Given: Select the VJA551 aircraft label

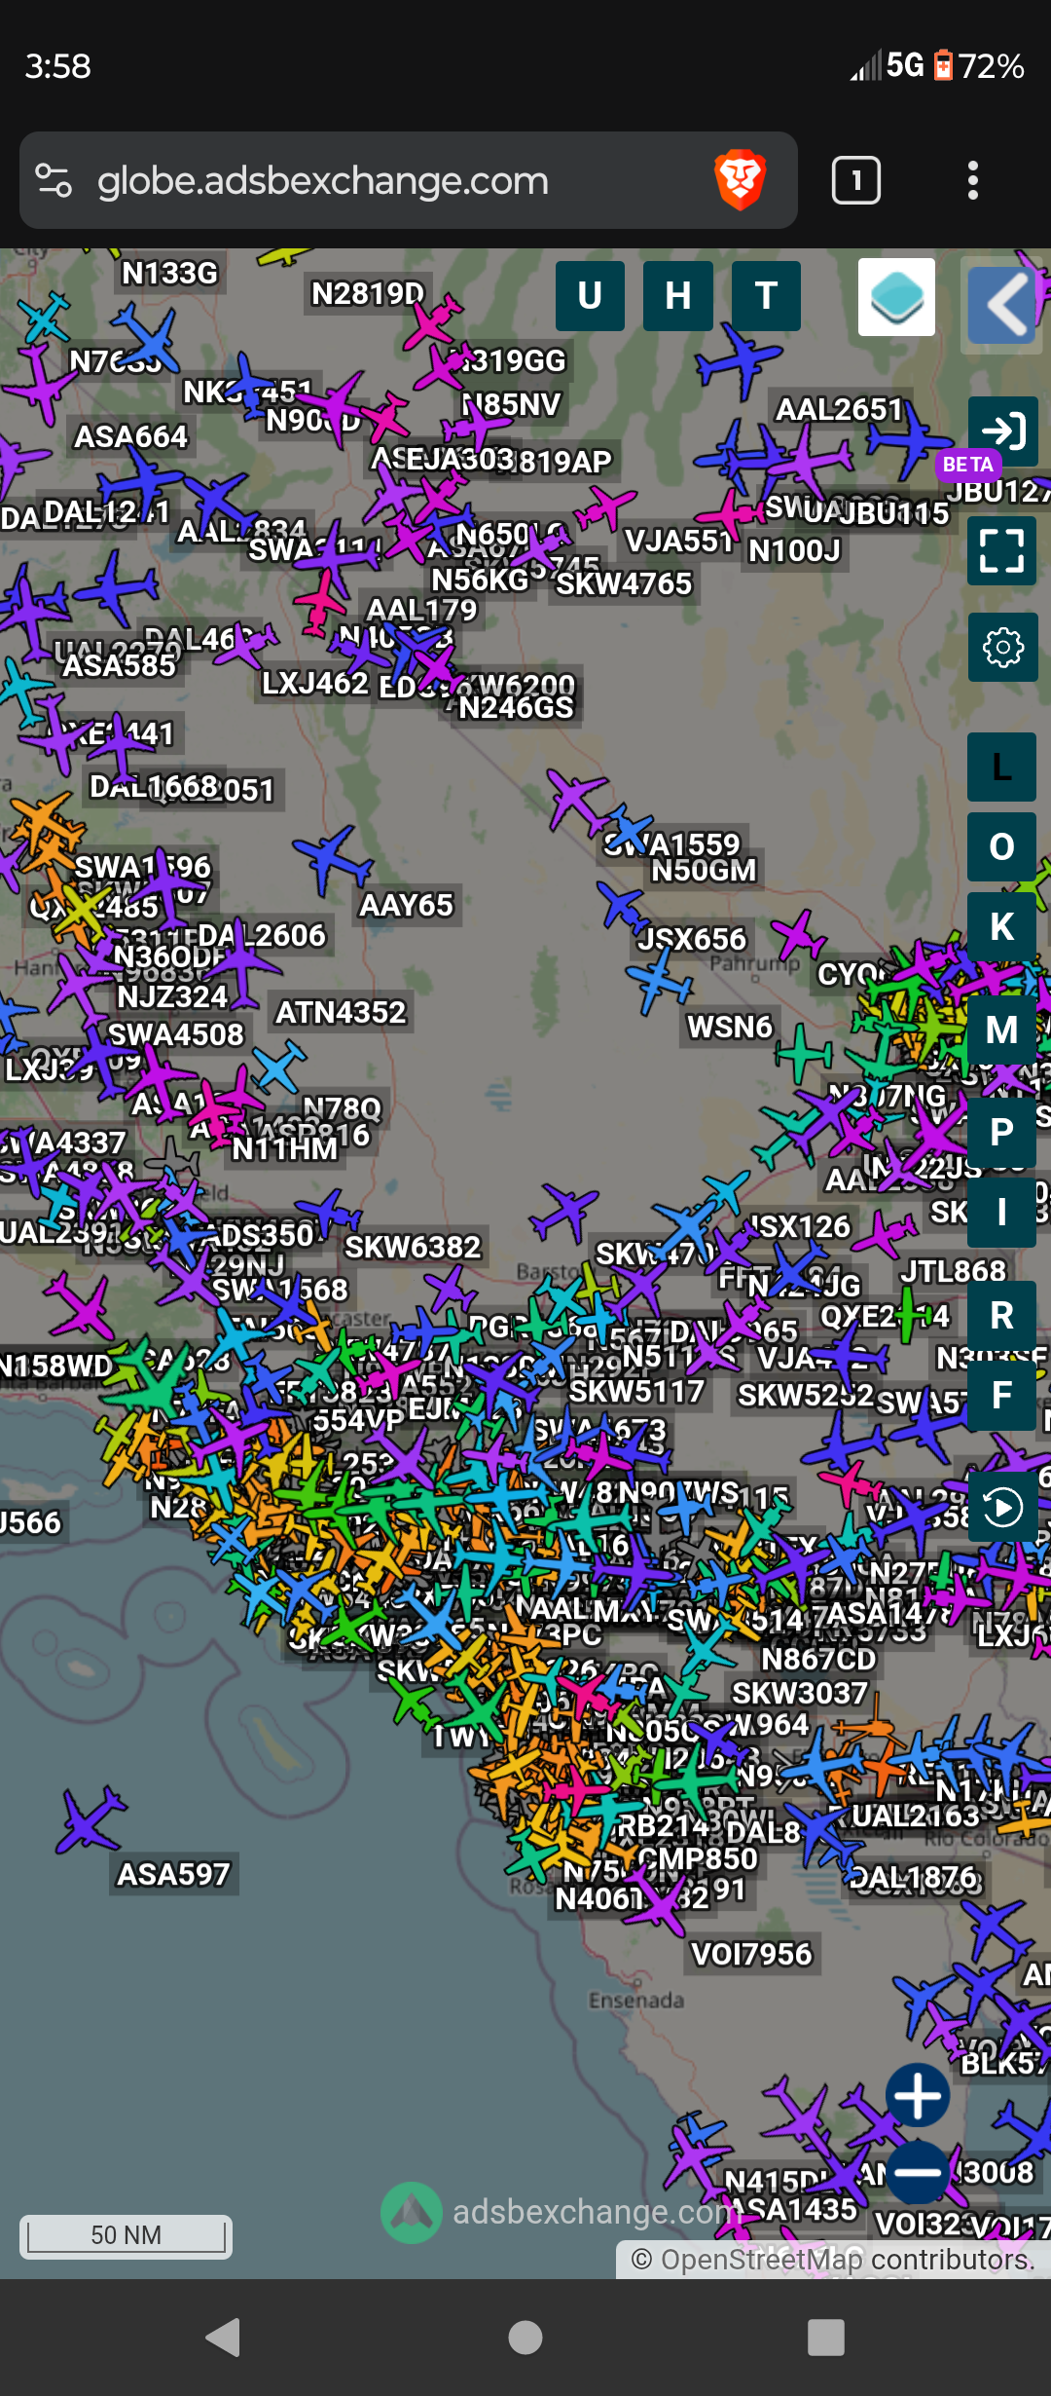Looking at the screenshot, I should point(678,541).
